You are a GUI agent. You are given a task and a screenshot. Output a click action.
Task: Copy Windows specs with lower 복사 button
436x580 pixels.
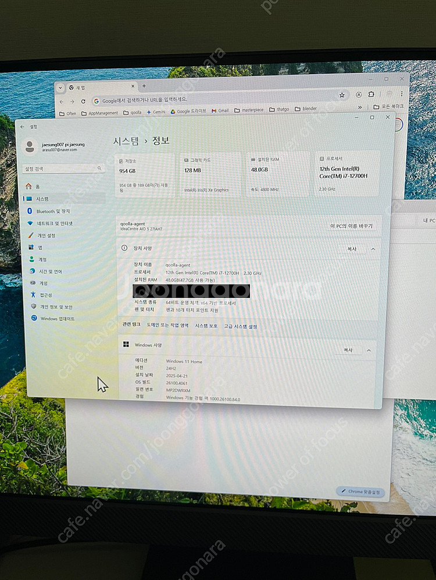pyautogui.click(x=348, y=350)
